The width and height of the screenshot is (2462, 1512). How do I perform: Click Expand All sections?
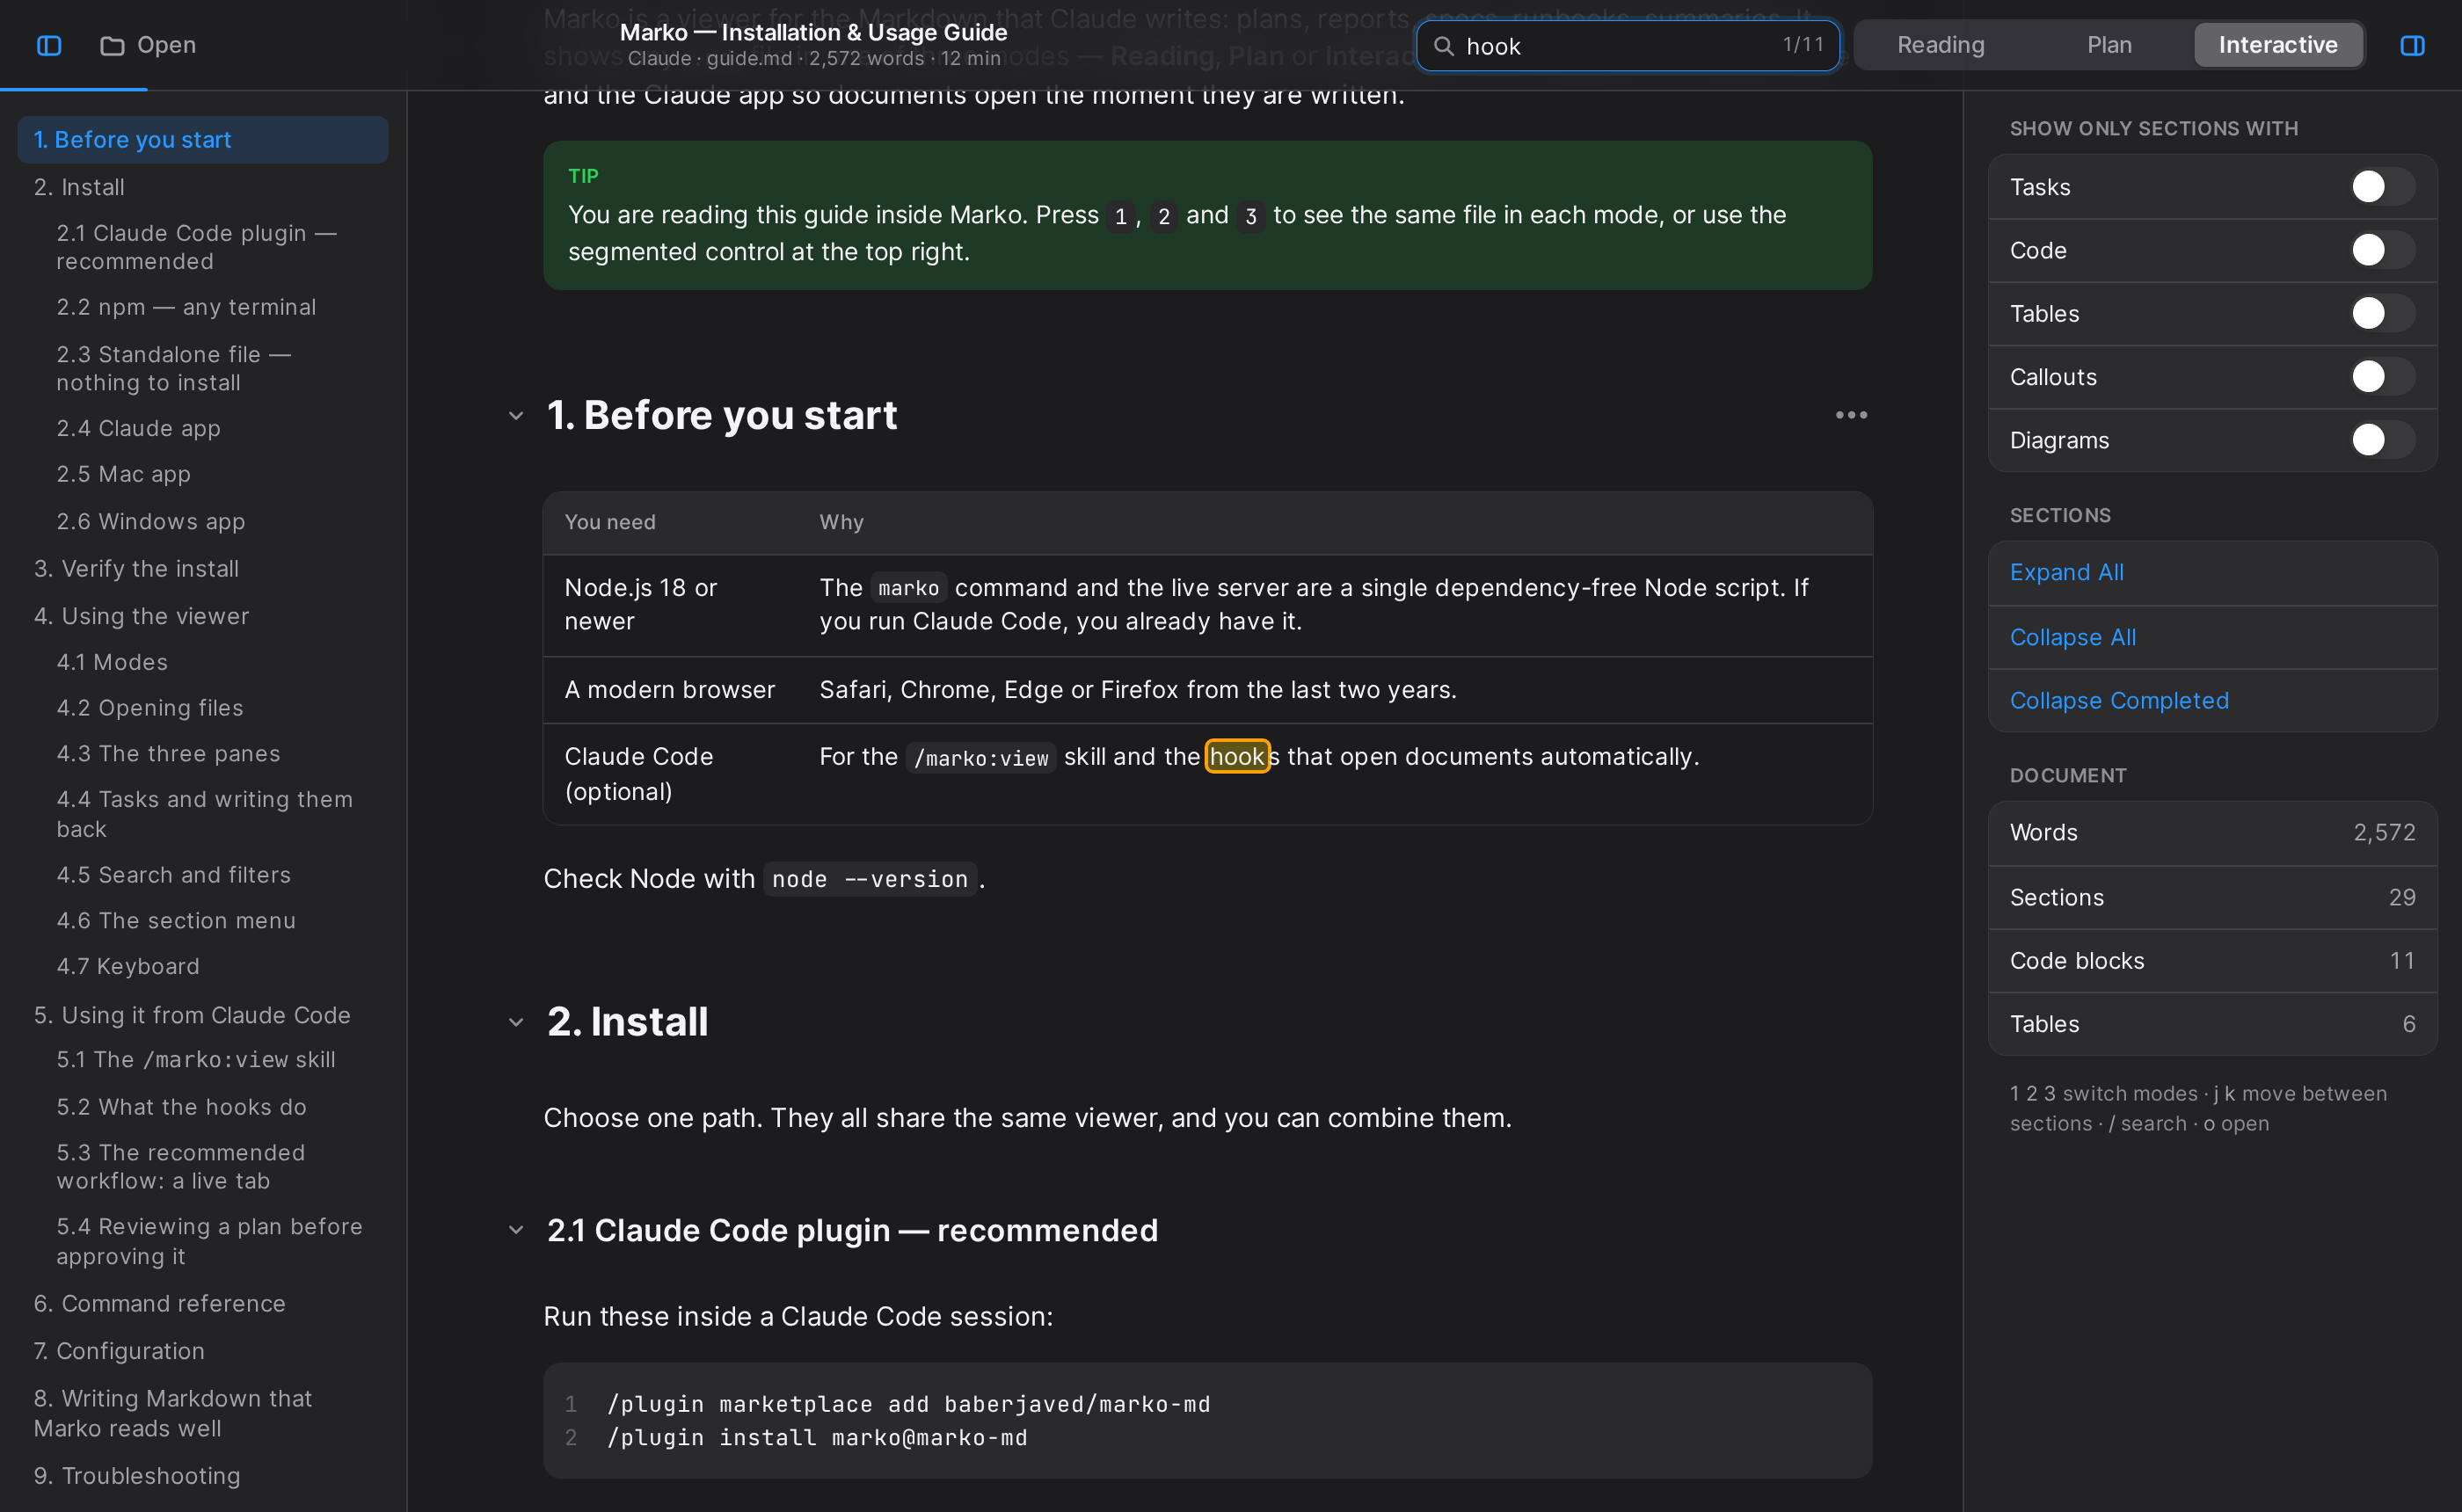(2212, 573)
